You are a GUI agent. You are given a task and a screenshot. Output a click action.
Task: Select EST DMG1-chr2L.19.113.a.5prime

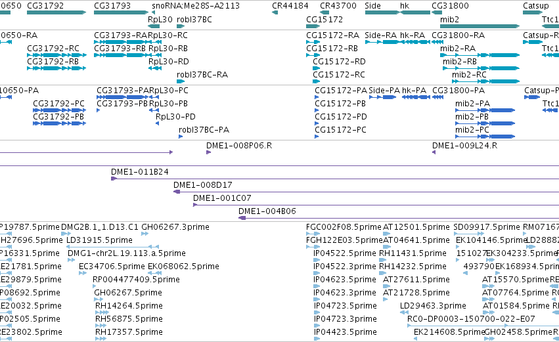point(127,253)
